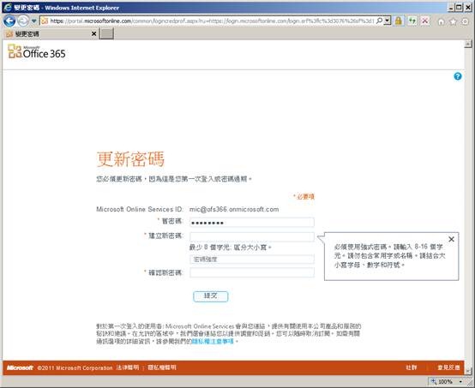The width and height of the screenshot is (475, 388).
Task: Open the community (社群) footer link
Action: [x=411, y=367]
